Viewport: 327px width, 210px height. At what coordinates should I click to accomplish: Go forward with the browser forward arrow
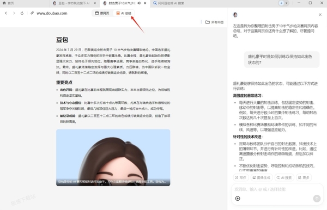point(14,13)
